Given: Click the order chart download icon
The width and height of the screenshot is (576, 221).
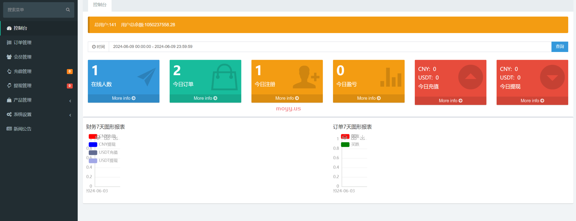Looking at the screenshot, I should coord(362,138).
